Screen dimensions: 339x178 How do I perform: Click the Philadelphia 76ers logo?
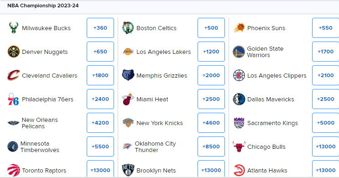[13, 99]
